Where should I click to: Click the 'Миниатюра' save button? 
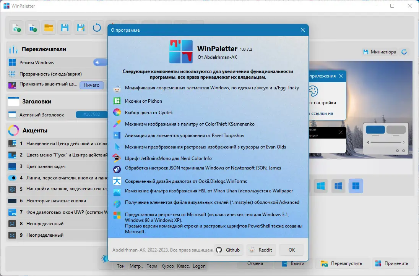click(x=380, y=52)
